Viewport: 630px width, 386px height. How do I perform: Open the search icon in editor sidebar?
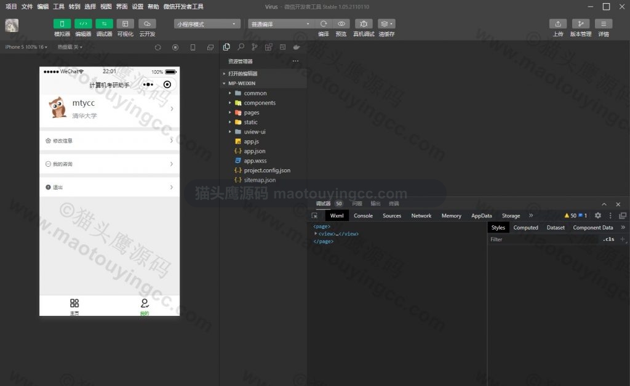[241, 47]
